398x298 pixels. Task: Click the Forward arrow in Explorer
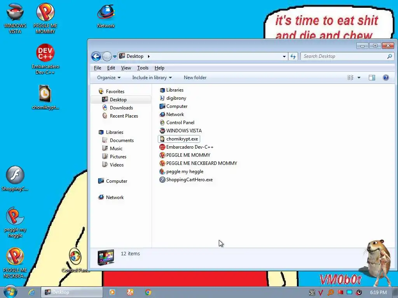(107, 56)
